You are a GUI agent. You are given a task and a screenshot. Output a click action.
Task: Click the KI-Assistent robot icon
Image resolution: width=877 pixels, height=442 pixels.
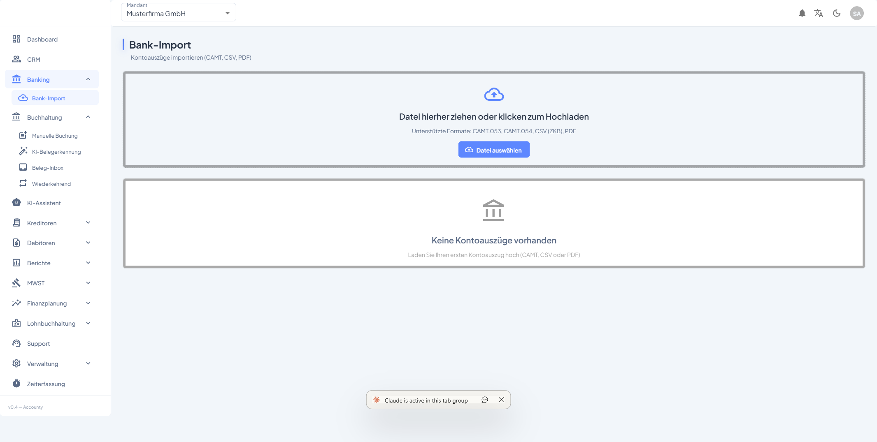16,203
